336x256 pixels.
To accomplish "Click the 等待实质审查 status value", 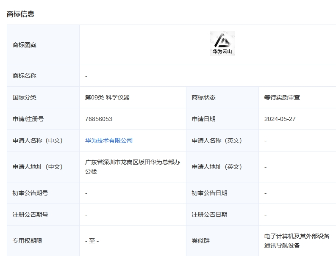I will tap(282, 97).
